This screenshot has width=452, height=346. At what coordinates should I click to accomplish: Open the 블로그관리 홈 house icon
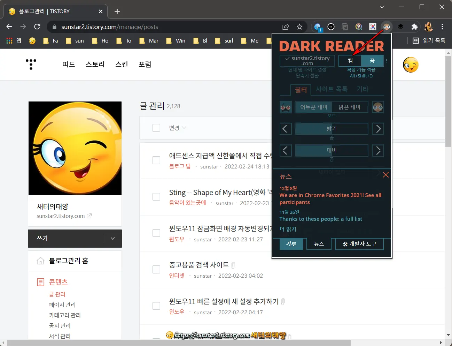[41, 261]
